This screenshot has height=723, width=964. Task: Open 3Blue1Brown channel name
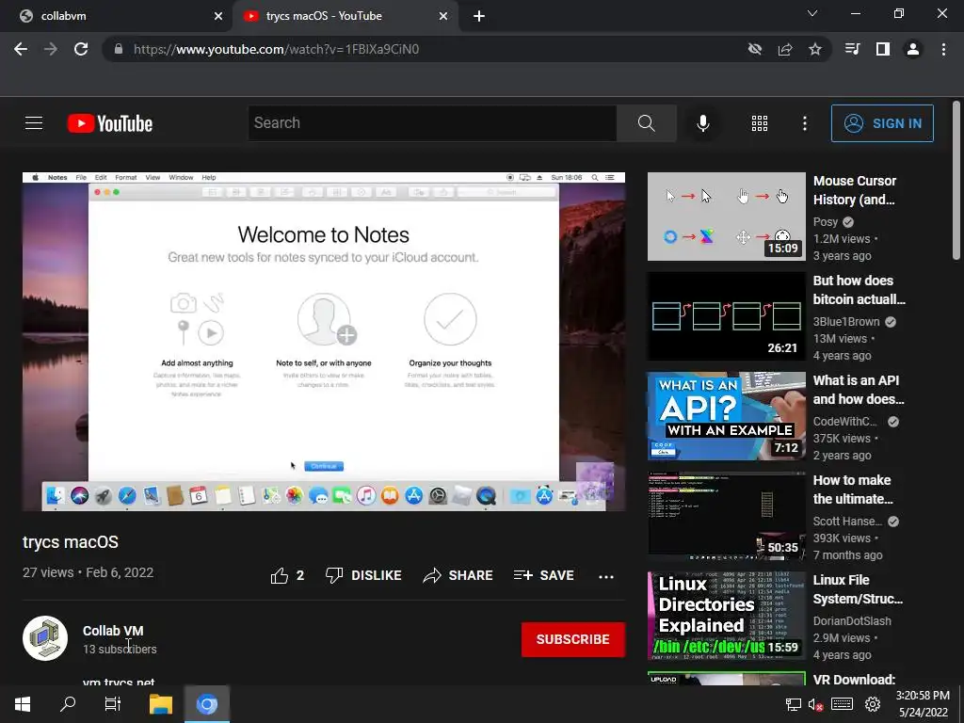pyautogui.click(x=846, y=322)
